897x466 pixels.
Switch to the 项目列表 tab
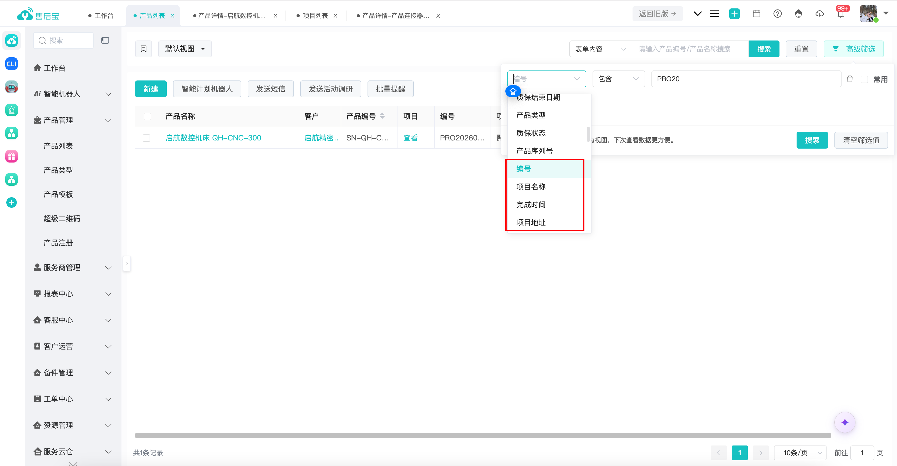[x=315, y=16]
